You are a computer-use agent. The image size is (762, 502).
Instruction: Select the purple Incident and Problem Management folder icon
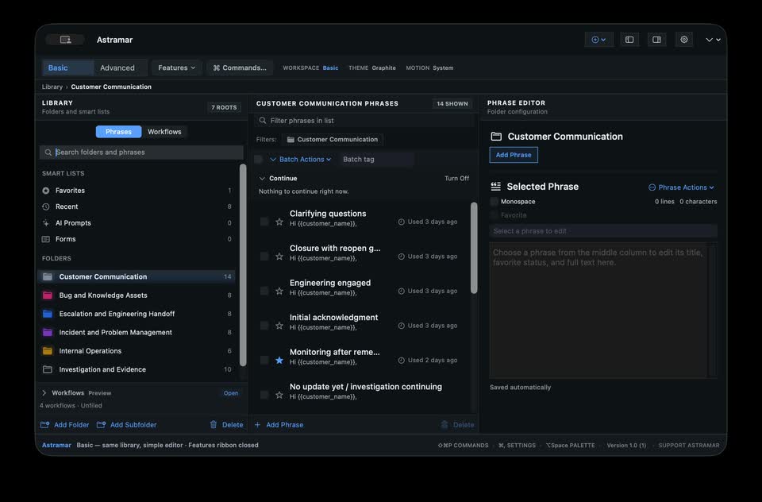pos(48,332)
